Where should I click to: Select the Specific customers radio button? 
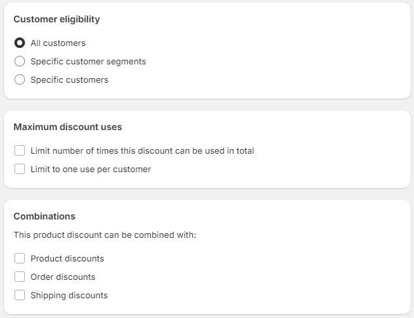(x=20, y=80)
